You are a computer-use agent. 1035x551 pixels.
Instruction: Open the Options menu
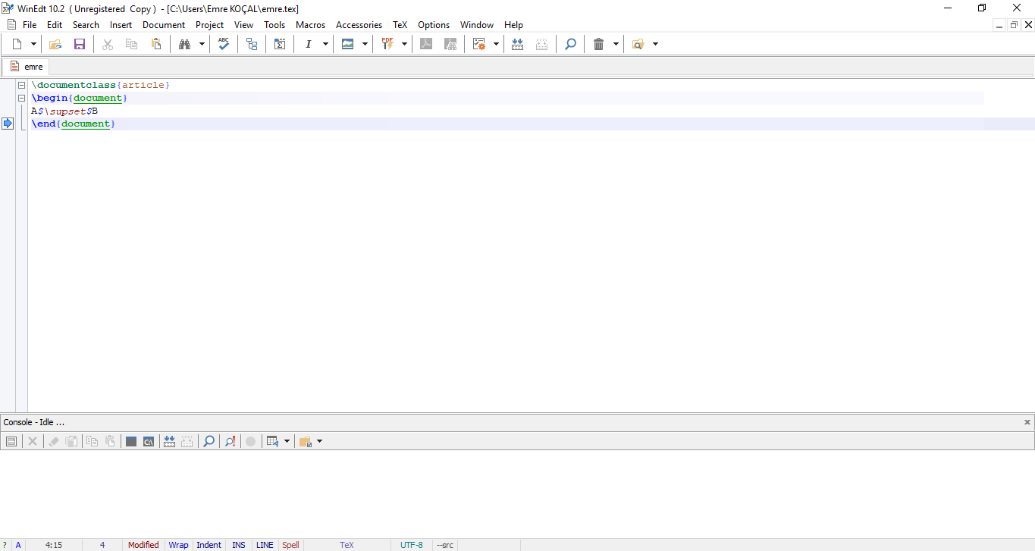[434, 25]
